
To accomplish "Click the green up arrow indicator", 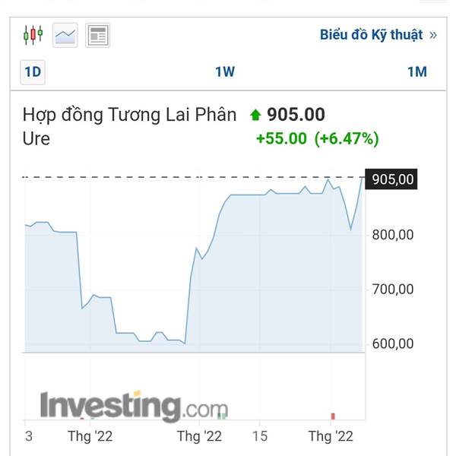I will pos(255,115).
